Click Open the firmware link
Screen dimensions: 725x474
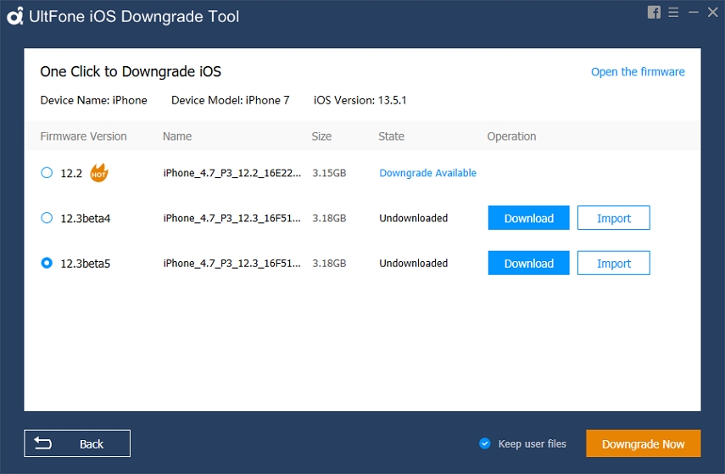pos(638,72)
